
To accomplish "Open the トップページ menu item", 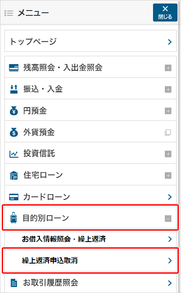I will click(x=90, y=41).
